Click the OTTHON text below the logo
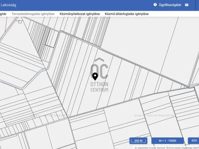The width and height of the screenshot is (199, 149). [99, 84]
